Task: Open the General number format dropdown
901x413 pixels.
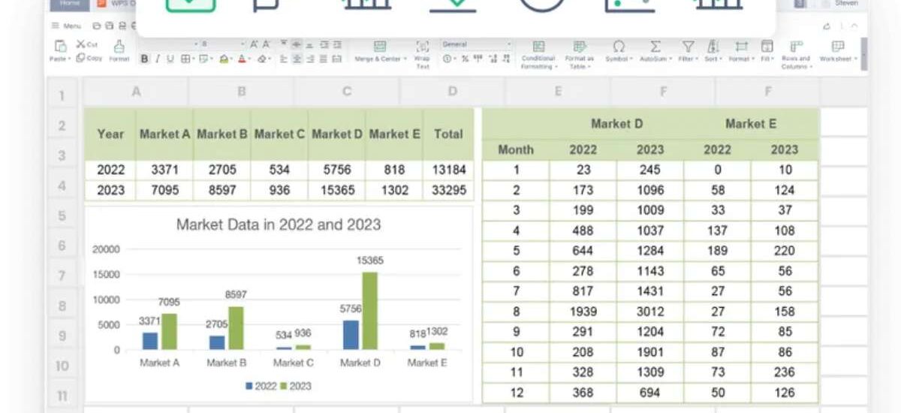Action: tap(509, 44)
